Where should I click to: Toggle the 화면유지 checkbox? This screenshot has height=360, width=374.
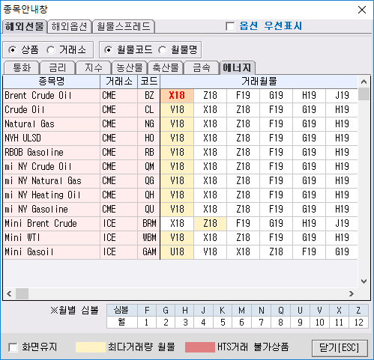click(x=13, y=347)
